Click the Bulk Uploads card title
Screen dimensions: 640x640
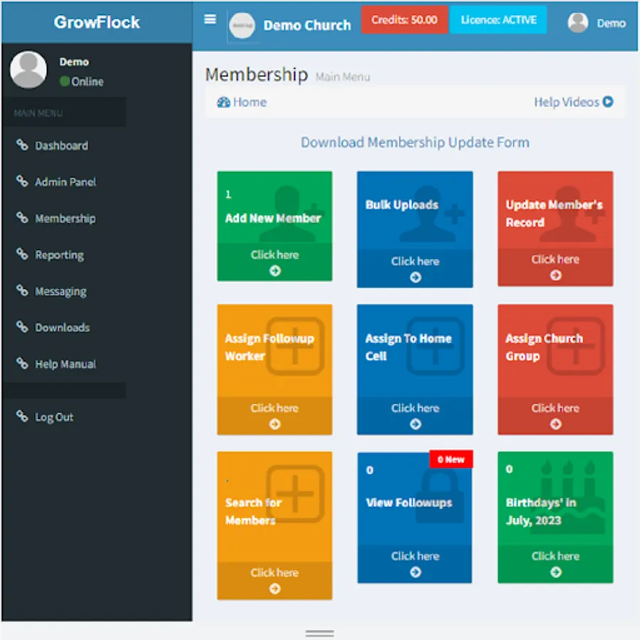coord(402,205)
